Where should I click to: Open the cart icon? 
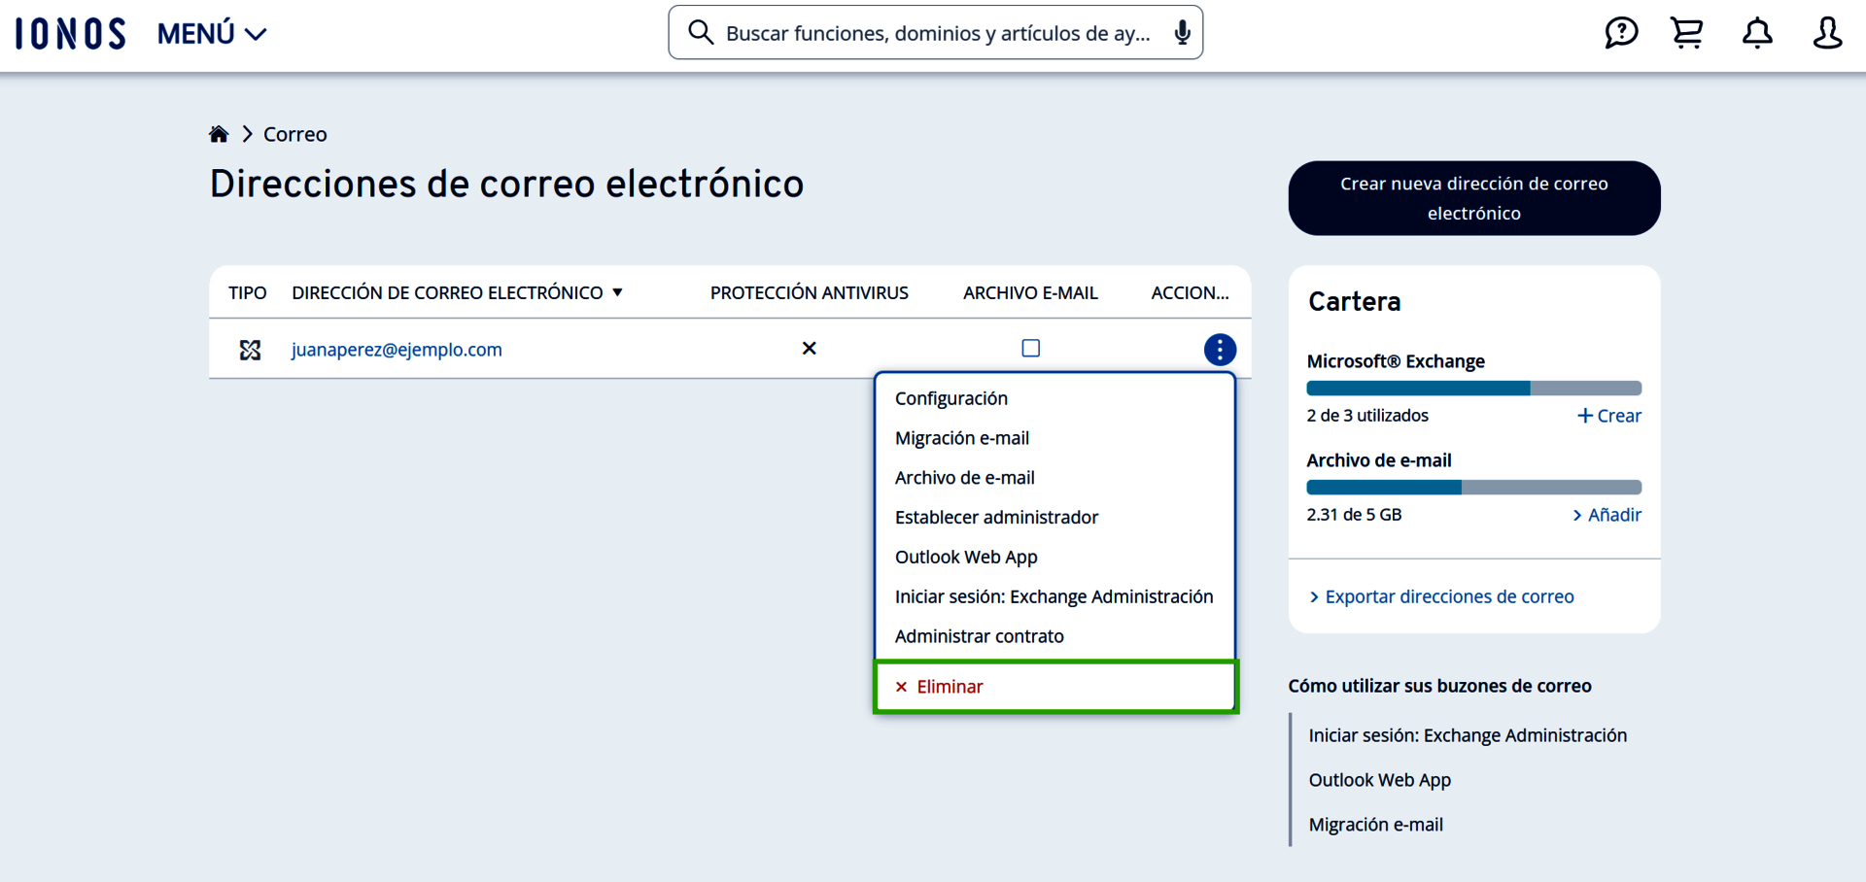1687,32
